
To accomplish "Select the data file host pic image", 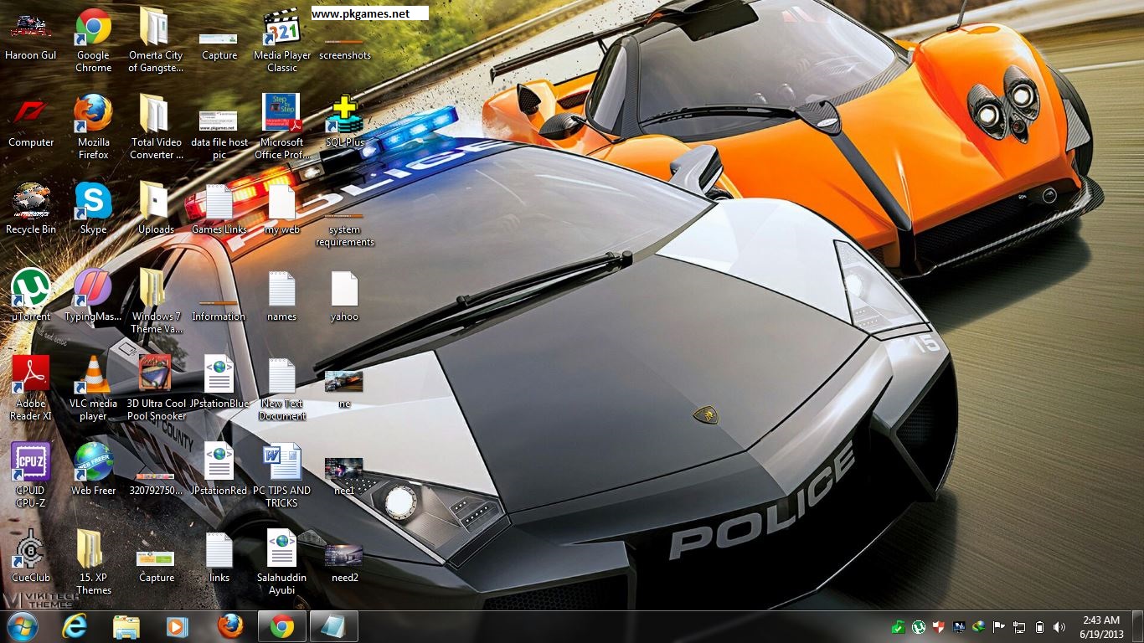I will 219,132.
